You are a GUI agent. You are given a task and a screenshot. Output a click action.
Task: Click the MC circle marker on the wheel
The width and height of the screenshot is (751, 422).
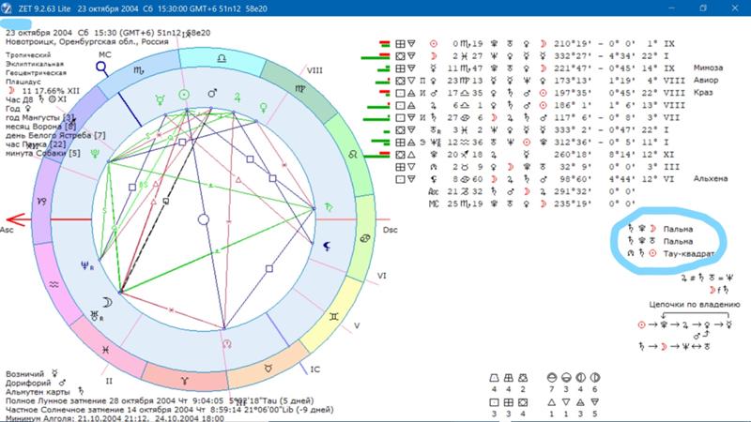[101, 67]
